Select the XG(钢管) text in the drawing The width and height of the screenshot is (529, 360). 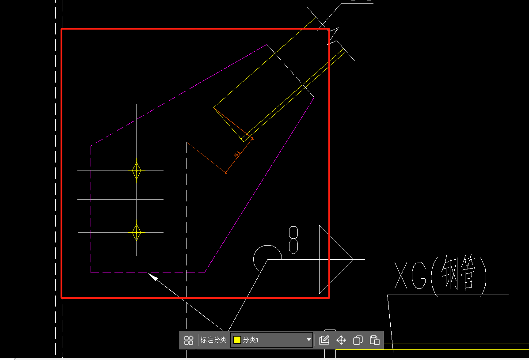pos(441,276)
